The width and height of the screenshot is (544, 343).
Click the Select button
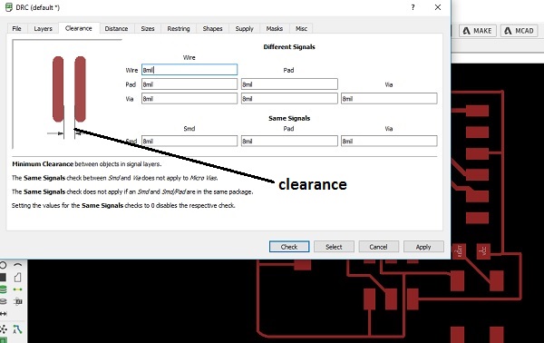[334, 247]
